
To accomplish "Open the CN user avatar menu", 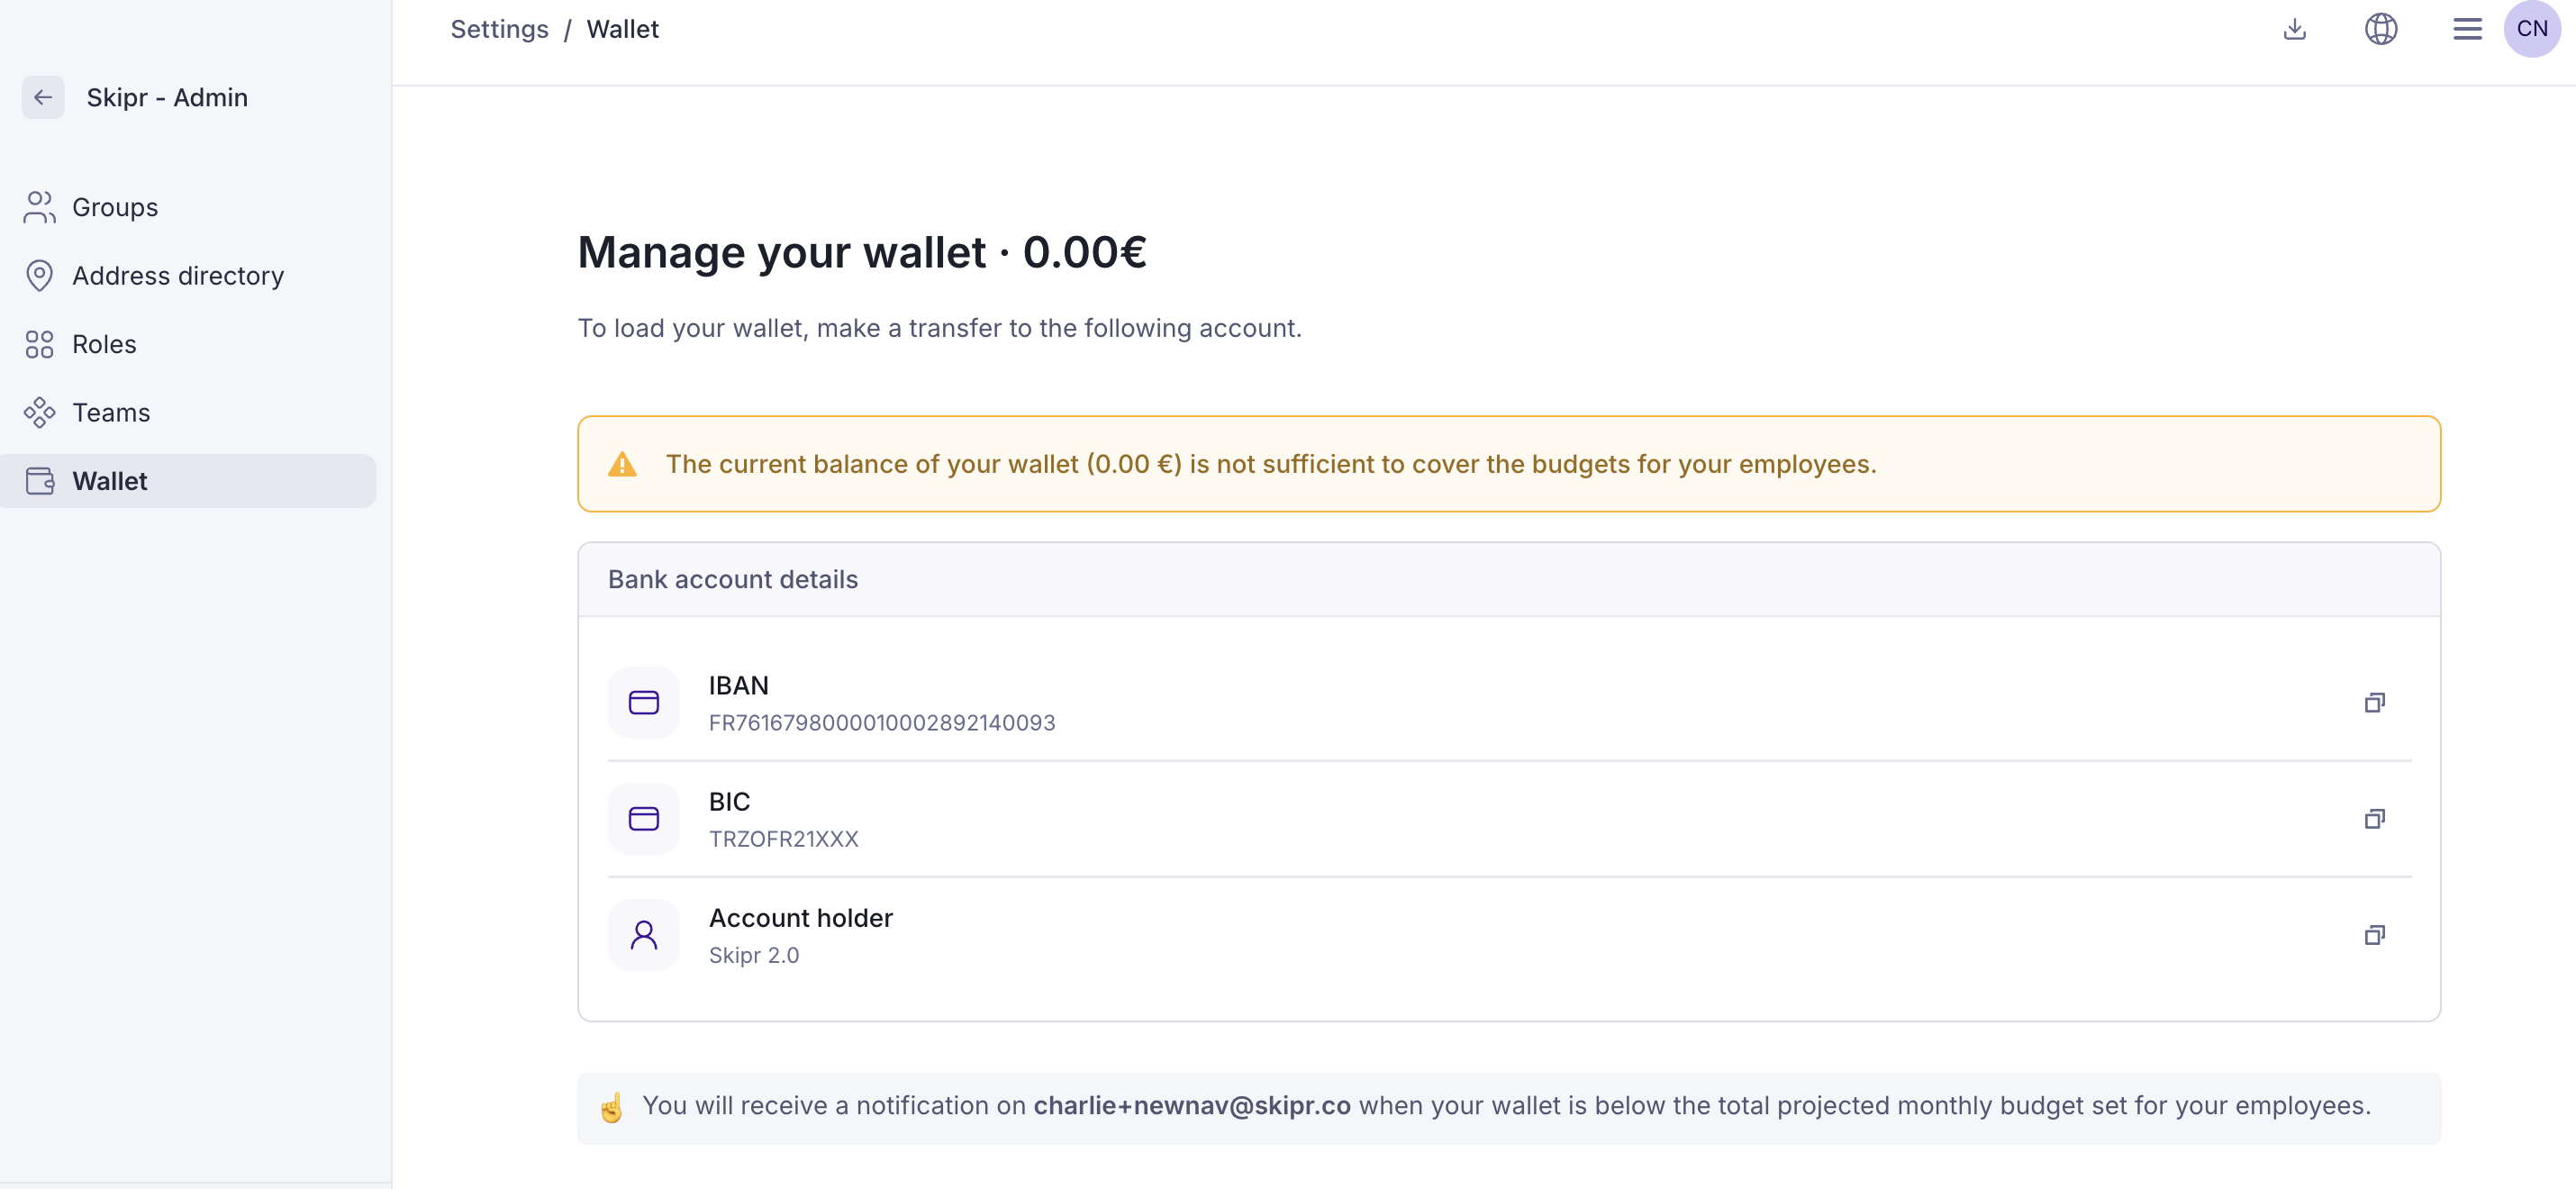I will coord(2531,29).
